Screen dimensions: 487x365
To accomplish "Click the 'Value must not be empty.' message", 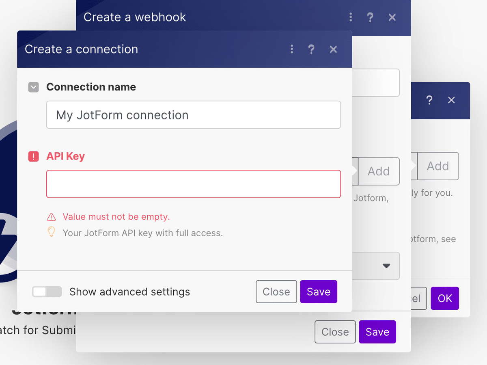I will pyautogui.click(x=116, y=217).
